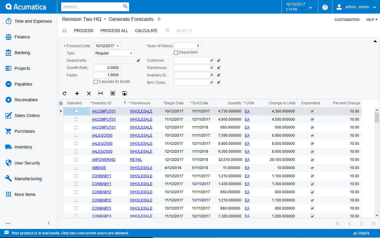
Task: Click the delete row X icon
Action: pyautogui.click(x=89, y=93)
